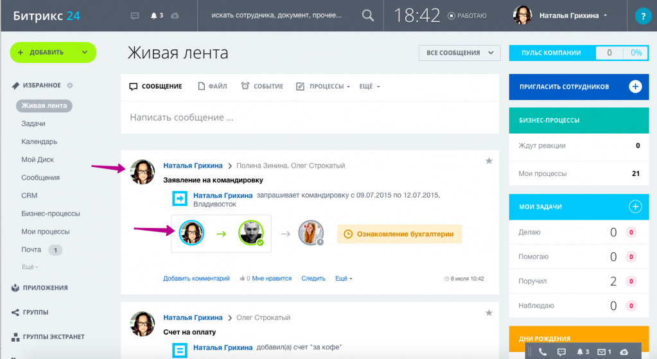Image resolution: width=657 pixels, height=359 pixels.
Task: Open Поручил tasks row
Action: click(579, 281)
